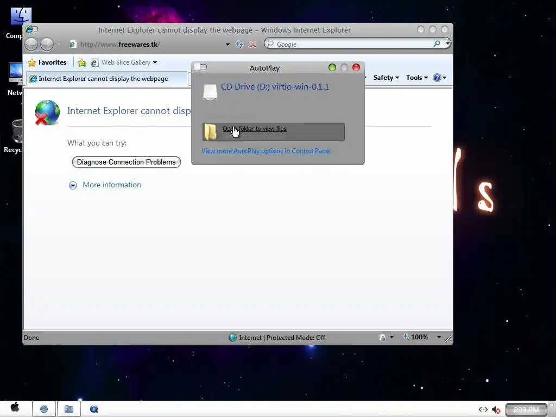Click the taskbar Internet Explorer search icon
The height and width of the screenshot is (417, 556).
94,409
